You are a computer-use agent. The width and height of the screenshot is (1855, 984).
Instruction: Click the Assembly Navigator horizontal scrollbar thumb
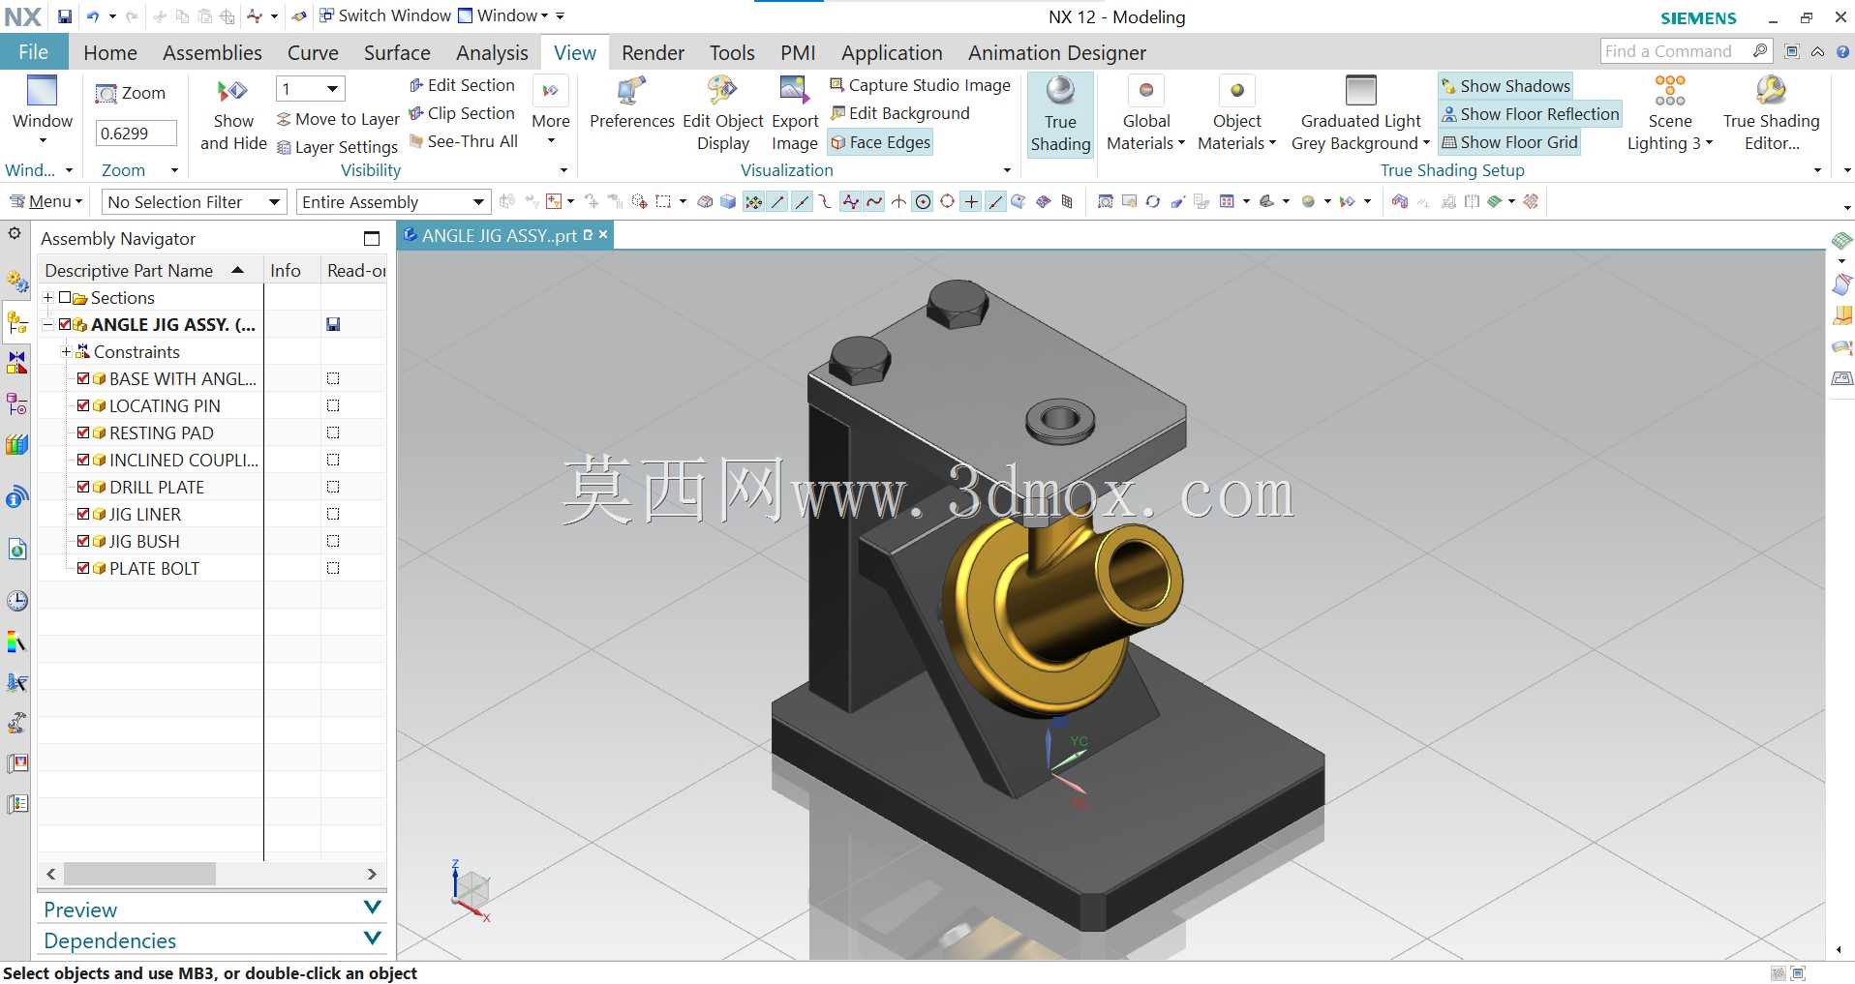point(139,874)
